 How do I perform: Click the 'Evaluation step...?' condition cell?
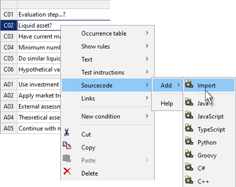click(64, 14)
